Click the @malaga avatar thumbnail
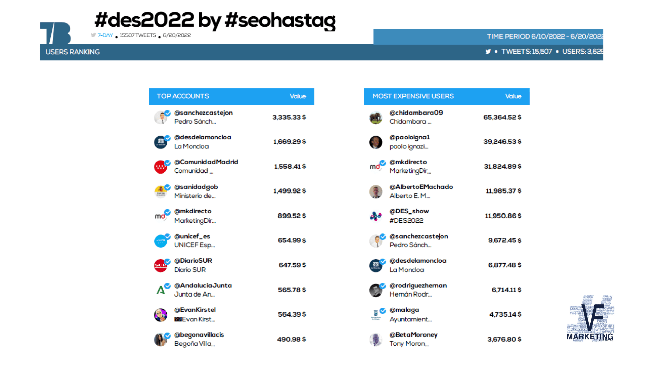The width and height of the screenshot is (651, 366). pyautogui.click(x=376, y=315)
